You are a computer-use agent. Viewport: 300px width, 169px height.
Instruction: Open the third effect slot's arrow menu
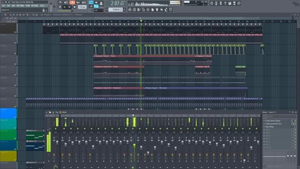tap(264, 127)
